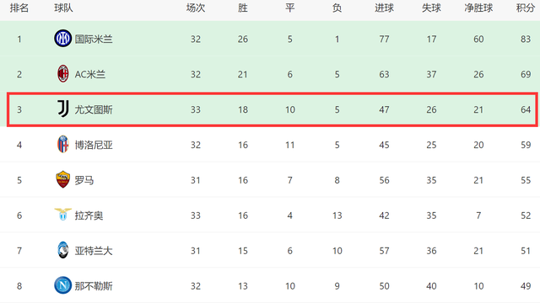Select the 场次 column header
Image resolution: width=540 pixels, height=303 pixels.
[196, 8]
